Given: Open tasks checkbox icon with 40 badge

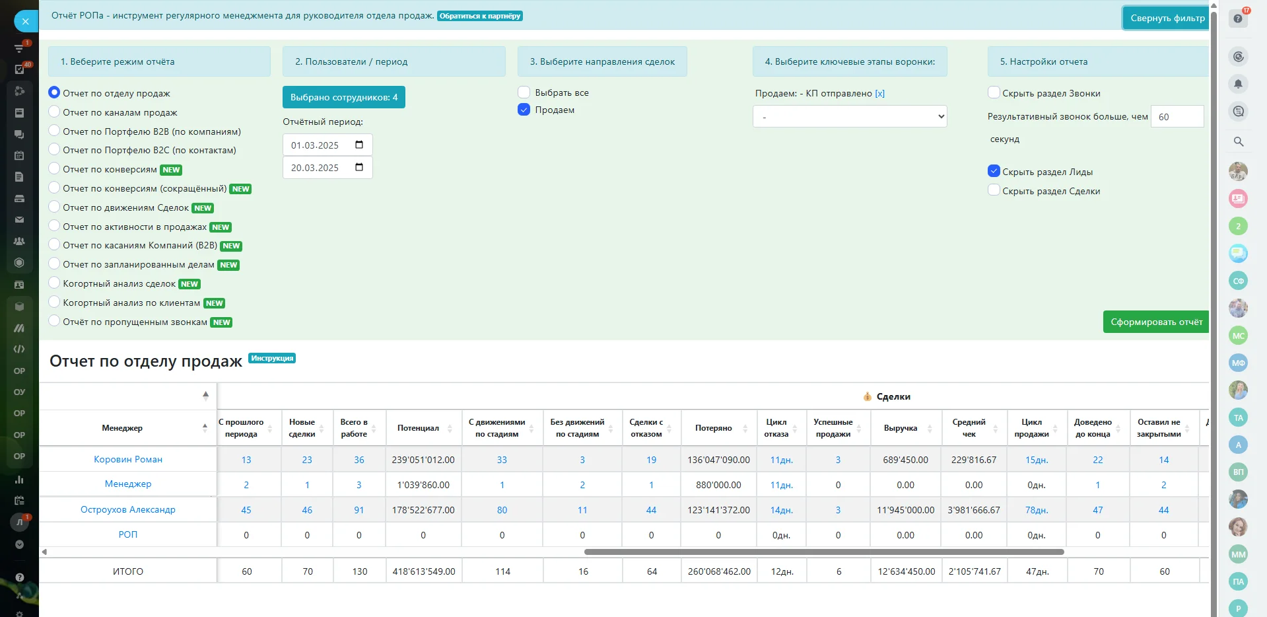Looking at the screenshot, I should click(20, 69).
